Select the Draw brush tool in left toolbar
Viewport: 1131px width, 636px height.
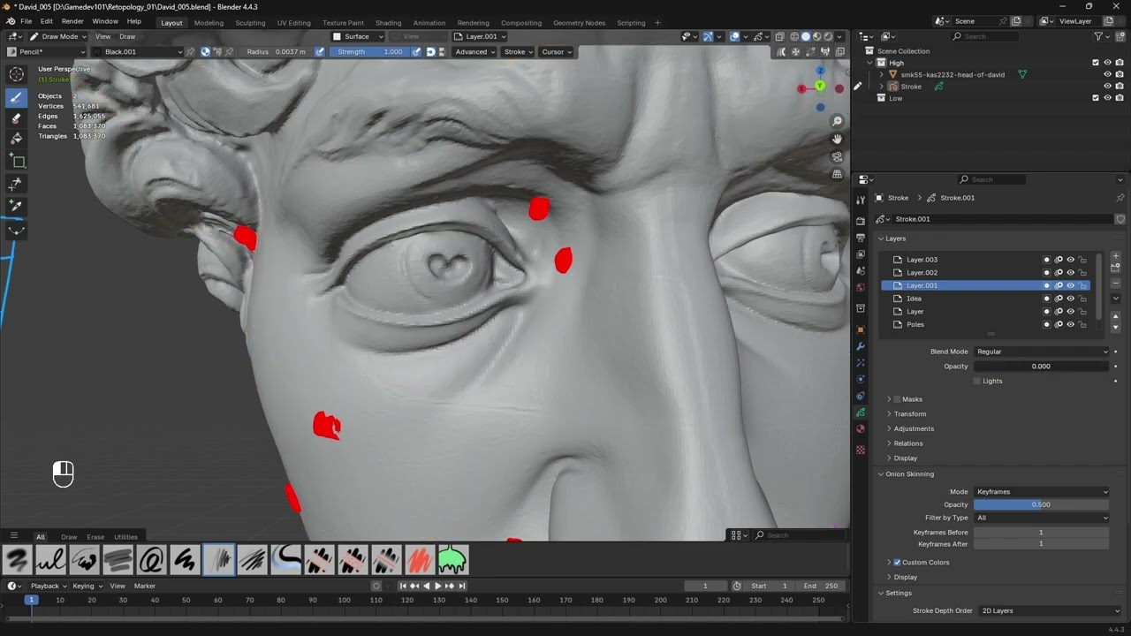coord(16,97)
